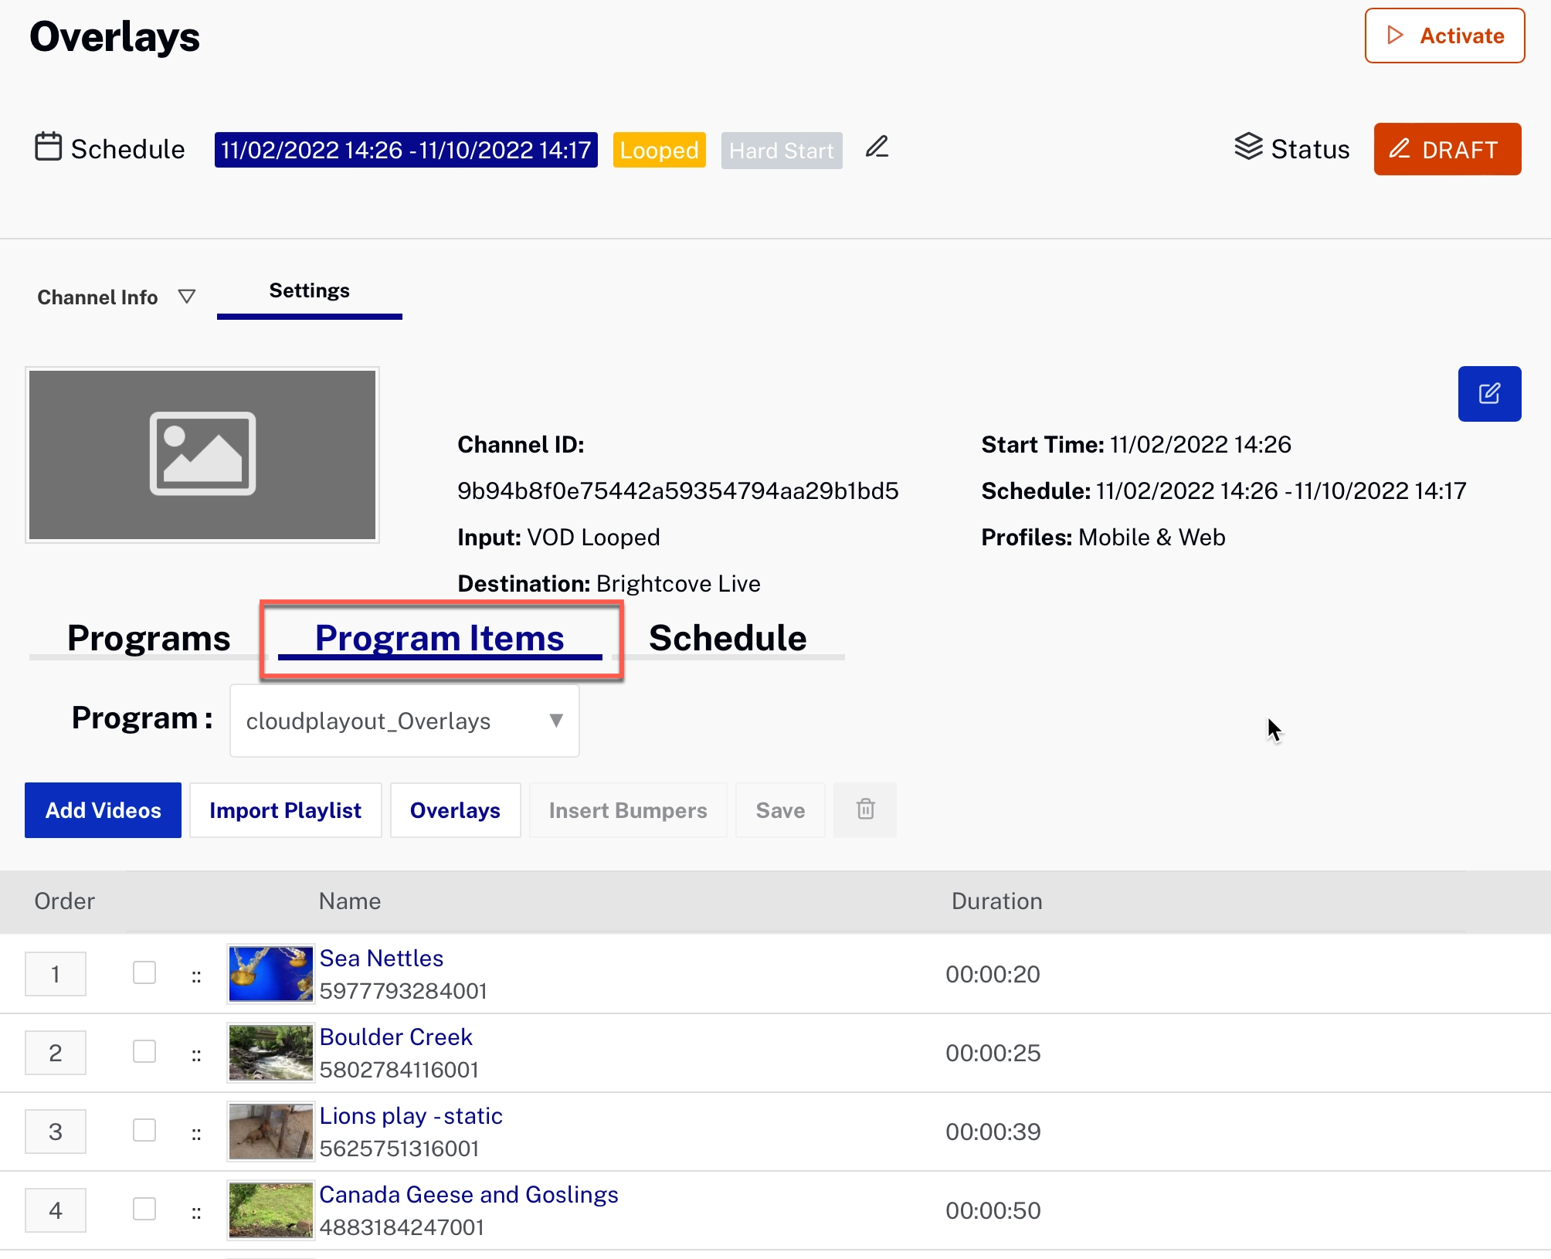Click the Activate button top right

tap(1443, 36)
